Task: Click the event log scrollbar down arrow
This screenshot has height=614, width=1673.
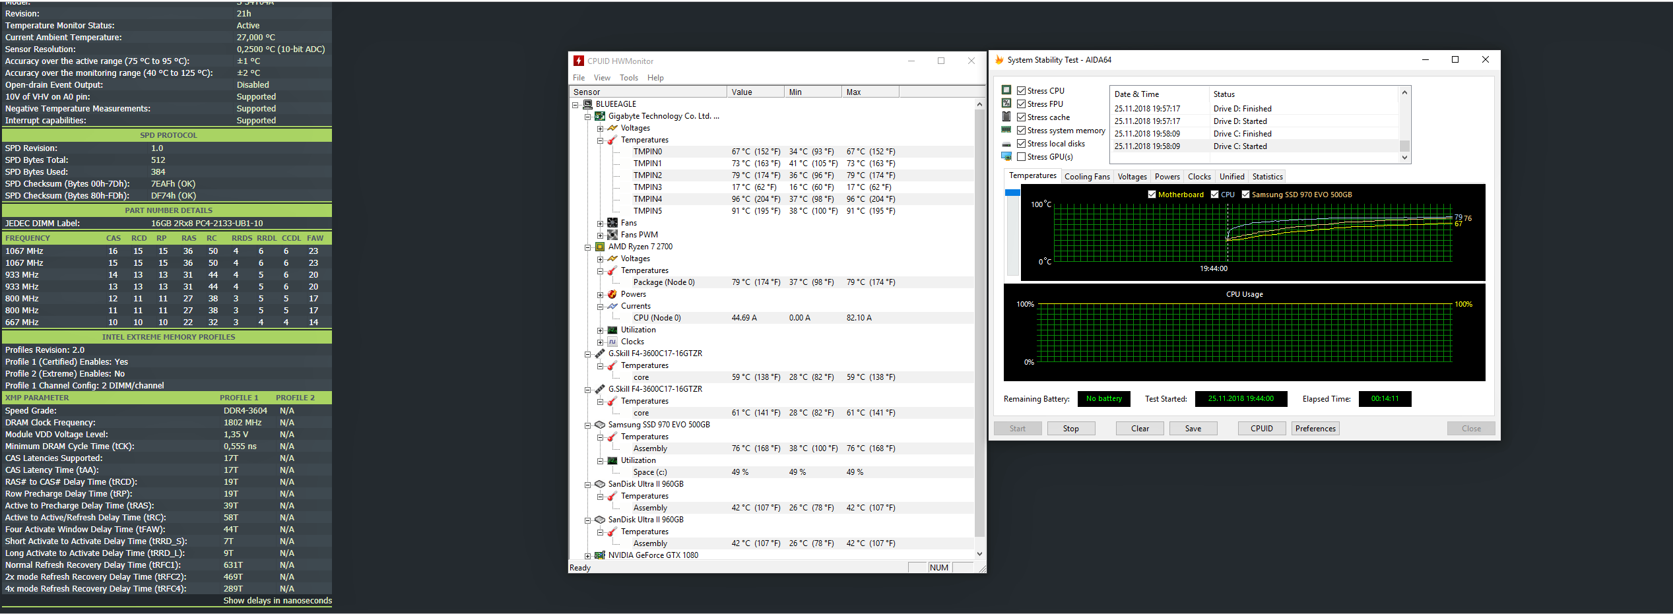Action: (1404, 158)
